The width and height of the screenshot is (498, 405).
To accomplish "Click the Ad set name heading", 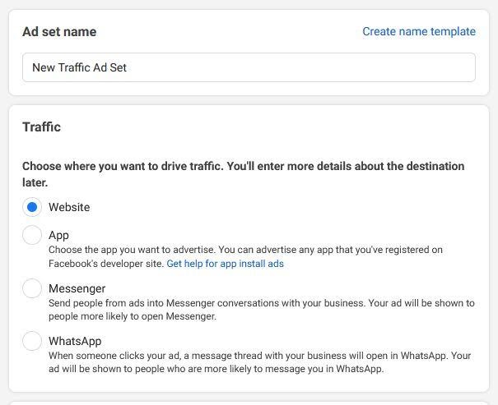I will [59, 32].
